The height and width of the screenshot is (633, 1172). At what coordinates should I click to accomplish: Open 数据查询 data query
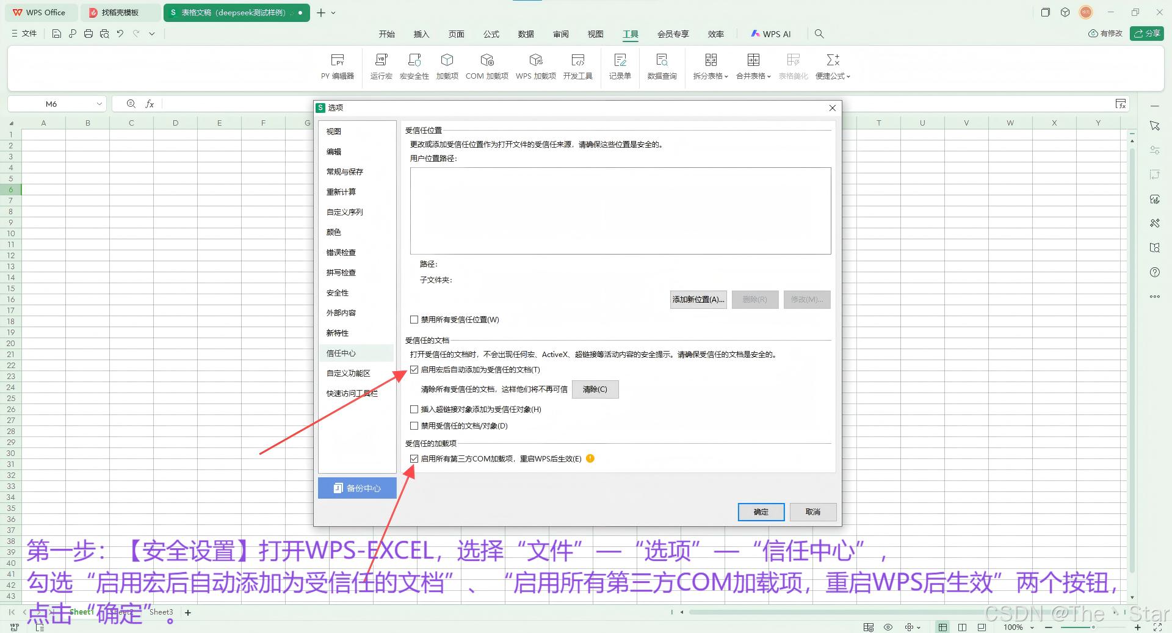tap(662, 67)
